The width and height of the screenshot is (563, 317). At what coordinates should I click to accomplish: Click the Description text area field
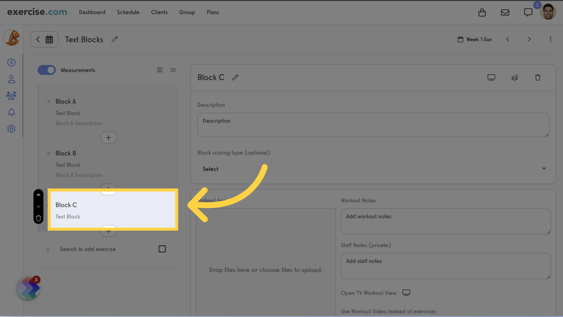[373, 125]
